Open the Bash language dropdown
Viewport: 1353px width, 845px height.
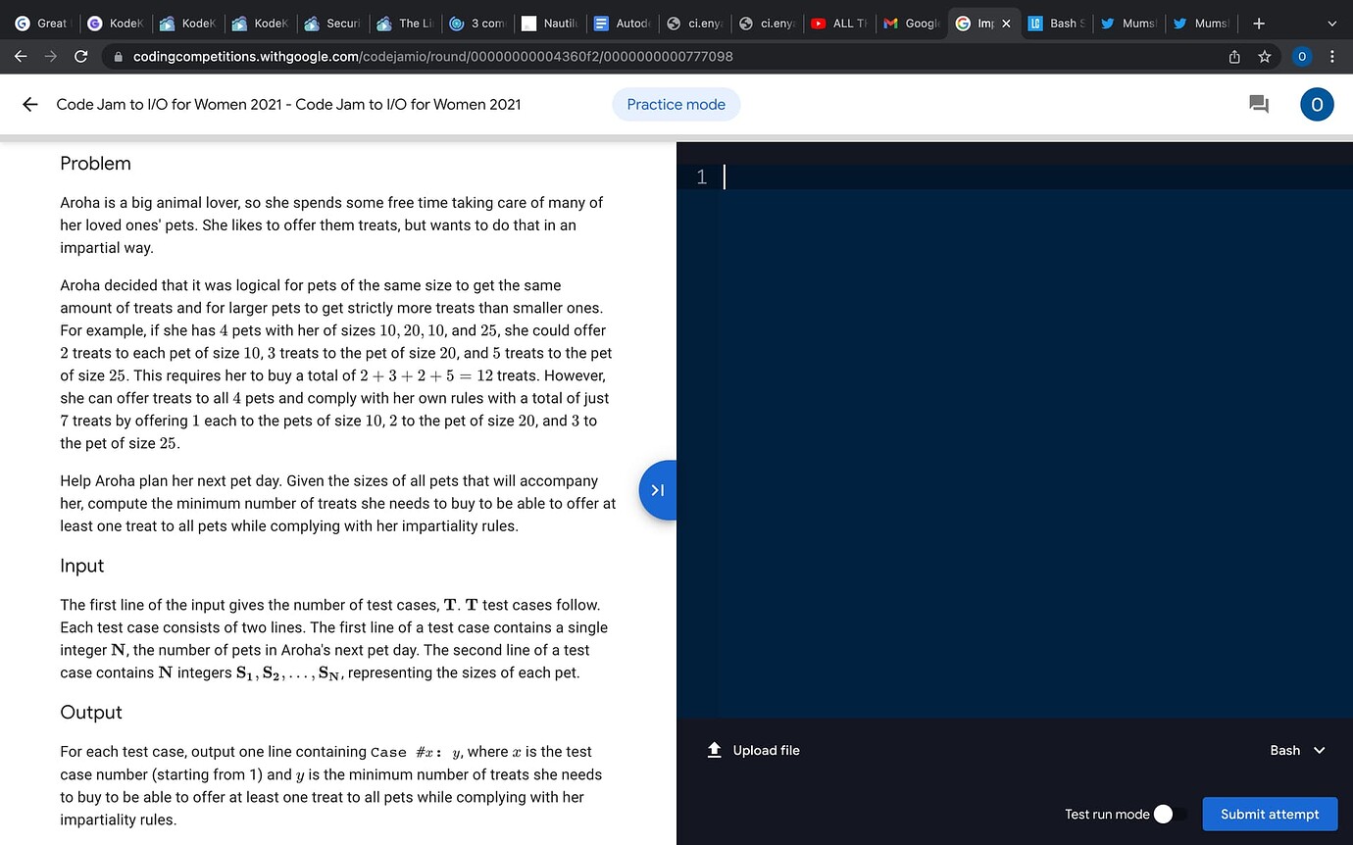1298,750
